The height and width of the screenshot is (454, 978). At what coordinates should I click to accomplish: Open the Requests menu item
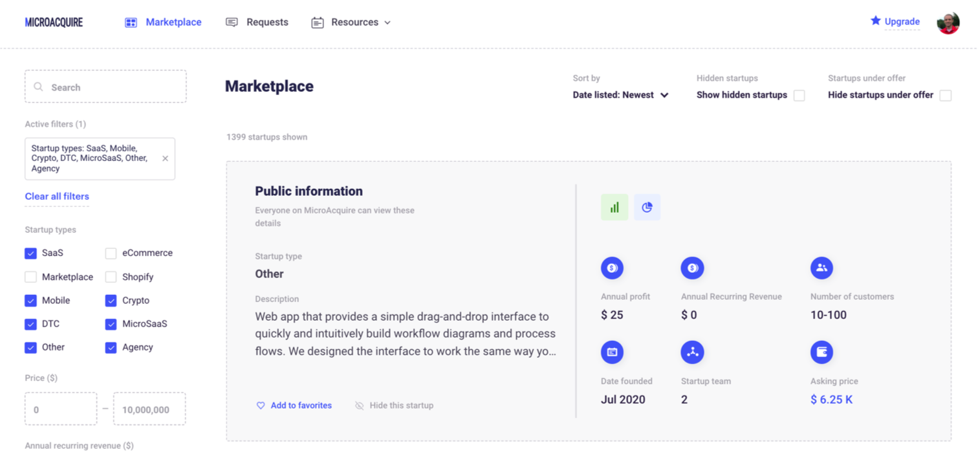pyautogui.click(x=266, y=21)
